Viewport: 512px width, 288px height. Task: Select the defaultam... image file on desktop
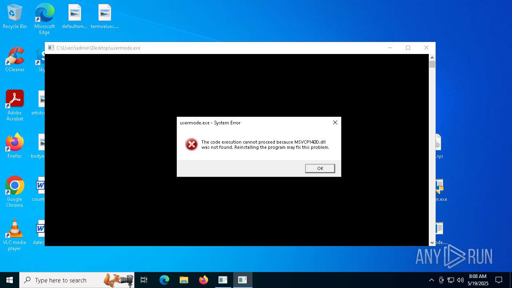click(75, 17)
